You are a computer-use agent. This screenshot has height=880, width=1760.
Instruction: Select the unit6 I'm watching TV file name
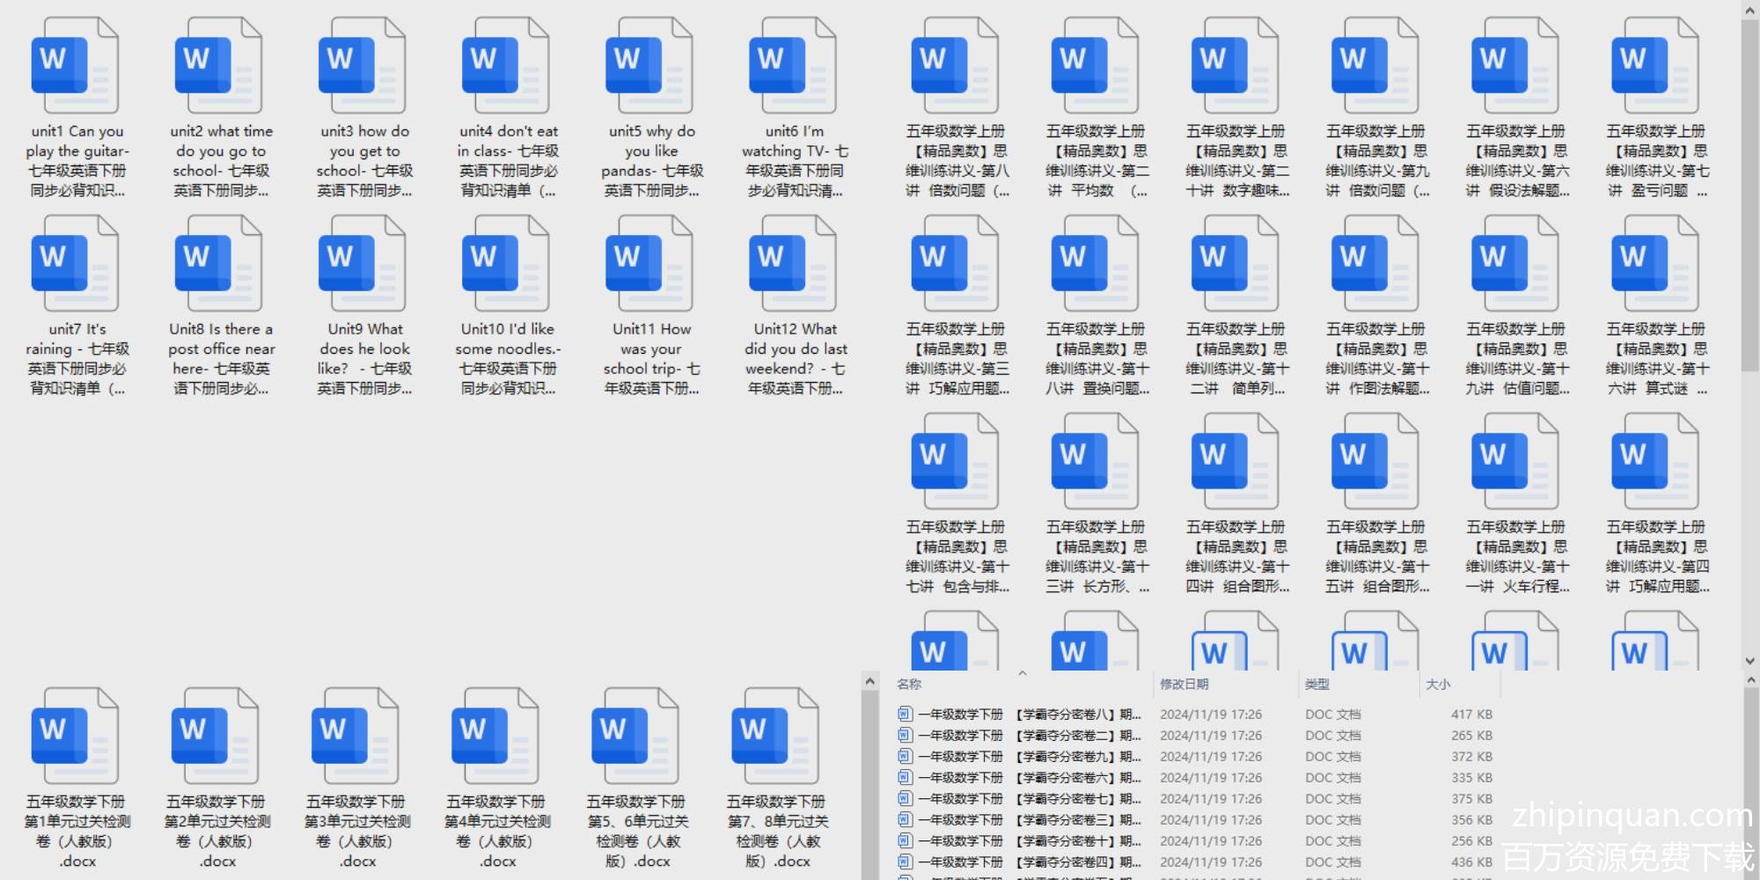point(795,161)
